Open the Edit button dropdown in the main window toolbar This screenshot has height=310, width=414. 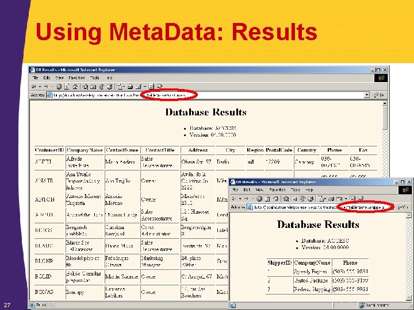(x=145, y=87)
